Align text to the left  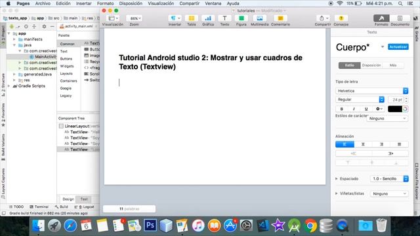(x=345, y=144)
